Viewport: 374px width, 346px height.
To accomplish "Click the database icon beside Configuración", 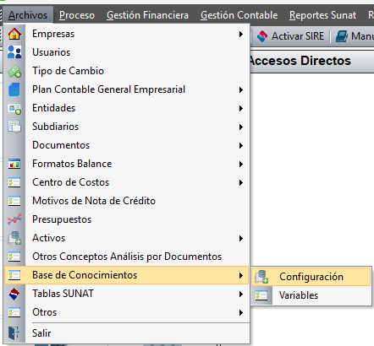I will pos(261,277).
